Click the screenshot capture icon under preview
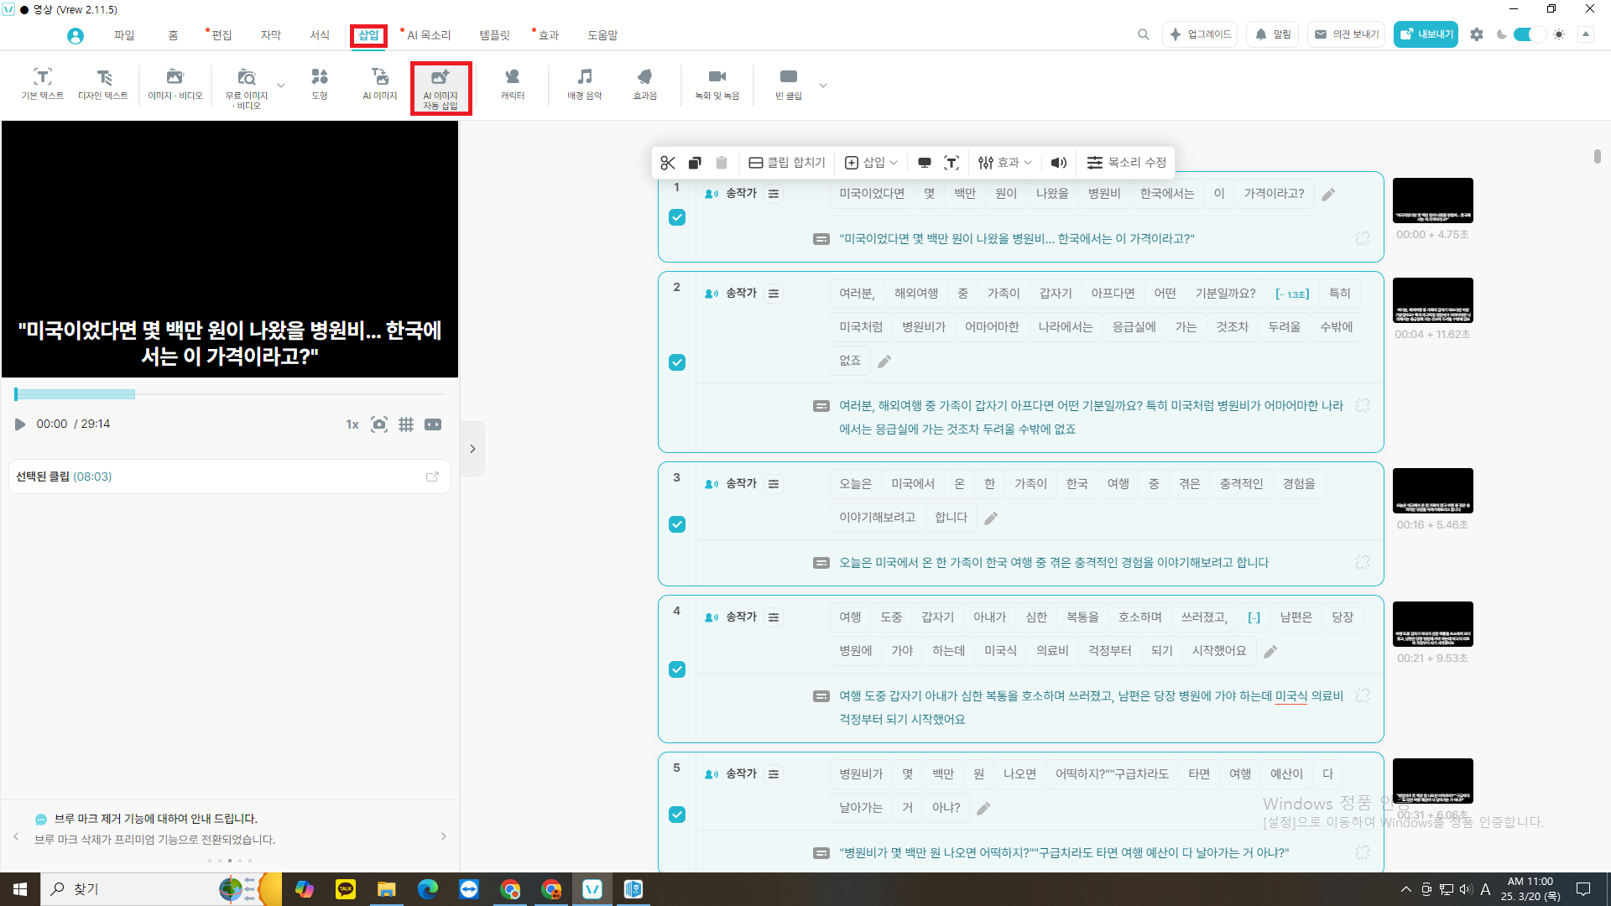The image size is (1611, 906). click(379, 424)
